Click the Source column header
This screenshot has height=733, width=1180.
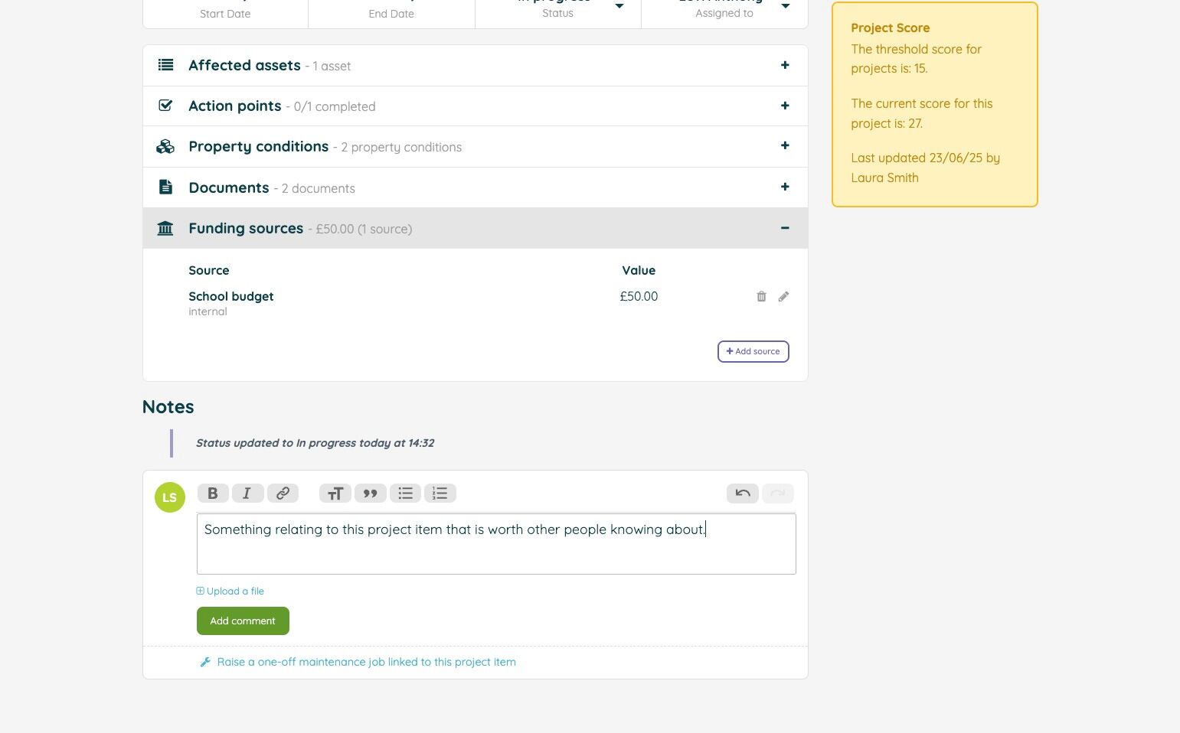[x=209, y=271]
